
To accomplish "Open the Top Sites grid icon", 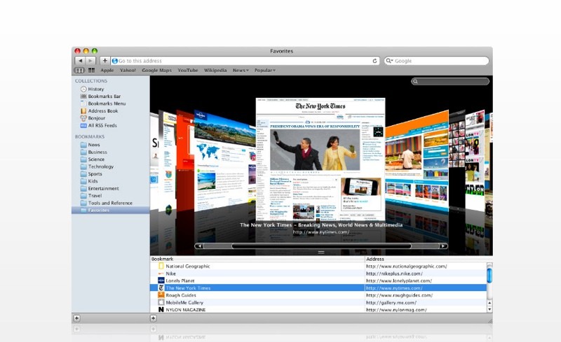I will pyautogui.click(x=91, y=71).
